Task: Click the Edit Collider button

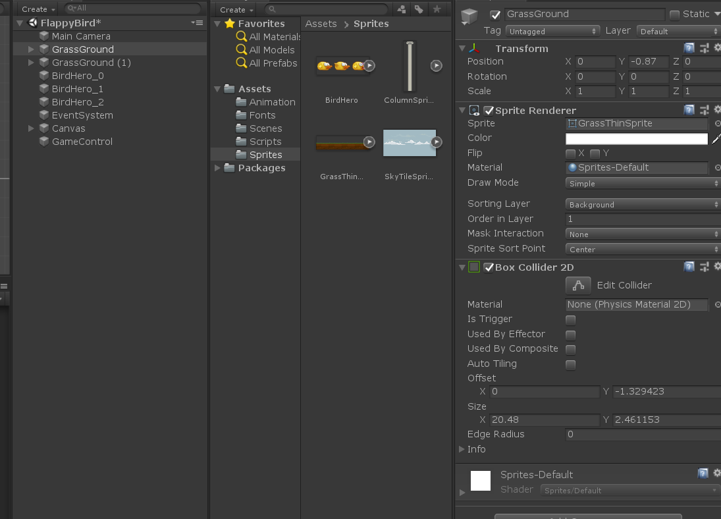Action: (x=577, y=285)
